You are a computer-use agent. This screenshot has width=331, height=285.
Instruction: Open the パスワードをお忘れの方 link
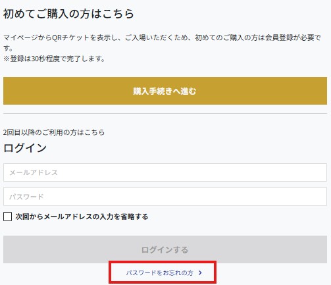click(x=160, y=272)
